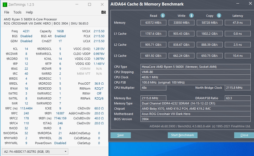
Task: Click the Write info icon in AIDA64
Action: pos(191,15)
